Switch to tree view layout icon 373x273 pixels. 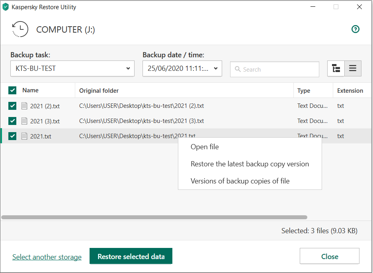336,68
